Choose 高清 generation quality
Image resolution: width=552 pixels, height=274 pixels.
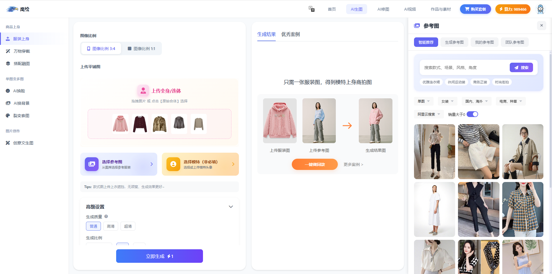tap(111, 226)
